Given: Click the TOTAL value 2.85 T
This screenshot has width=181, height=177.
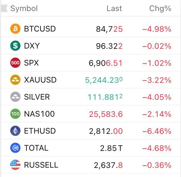Looking at the screenshot, I should (x=111, y=148).
